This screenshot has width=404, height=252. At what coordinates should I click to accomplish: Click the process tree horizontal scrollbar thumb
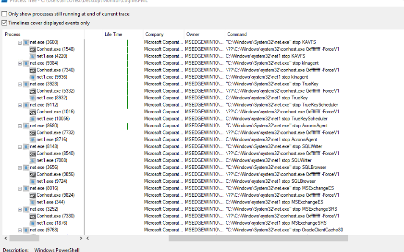tap(24, 239)
